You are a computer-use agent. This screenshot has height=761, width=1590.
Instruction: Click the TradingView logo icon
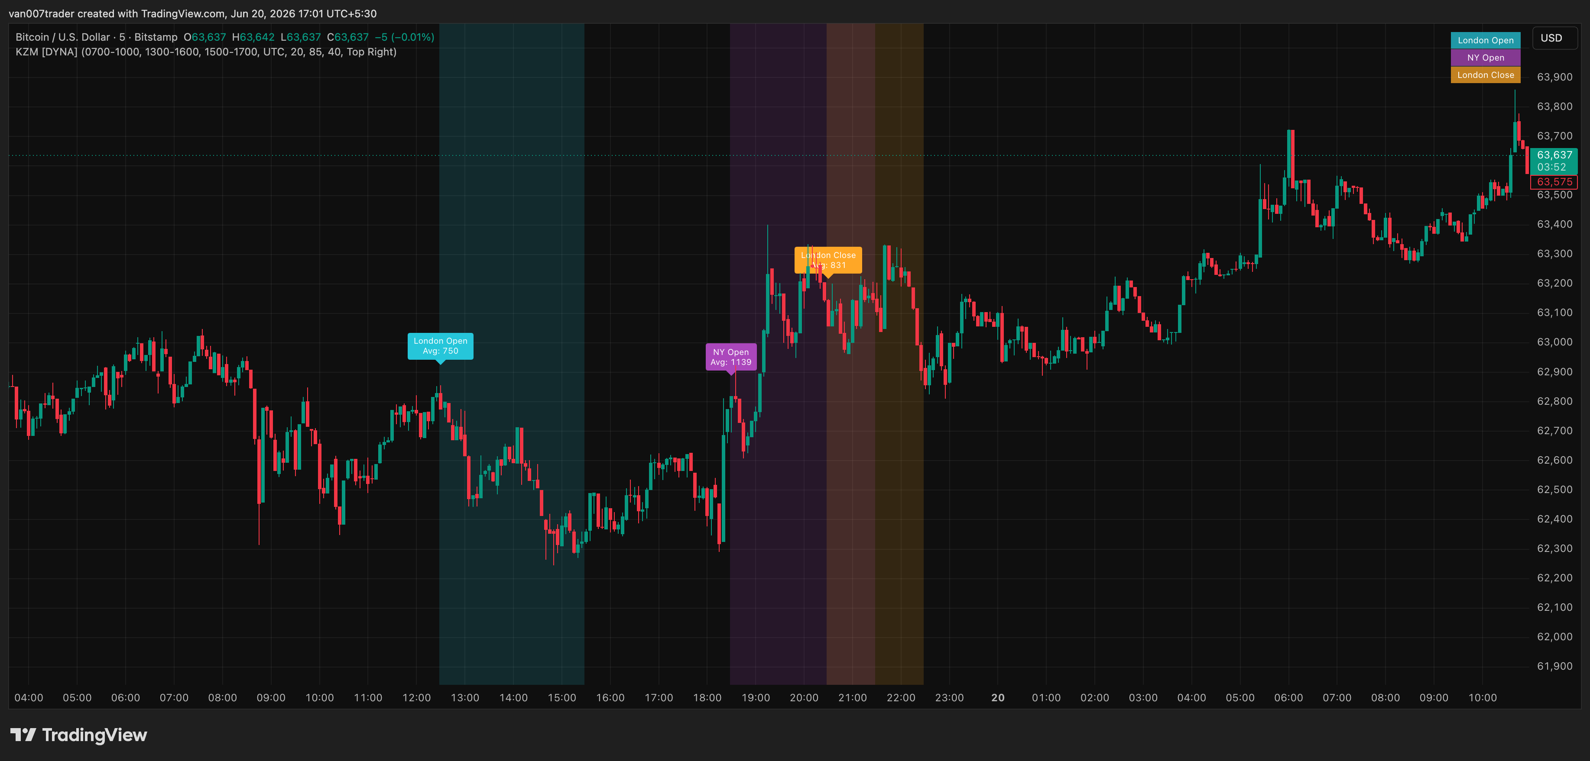click(23, 735)
